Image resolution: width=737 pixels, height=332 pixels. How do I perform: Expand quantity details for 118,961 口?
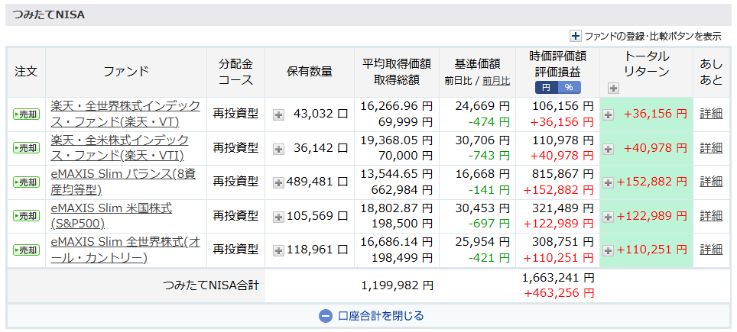(279, 250)
